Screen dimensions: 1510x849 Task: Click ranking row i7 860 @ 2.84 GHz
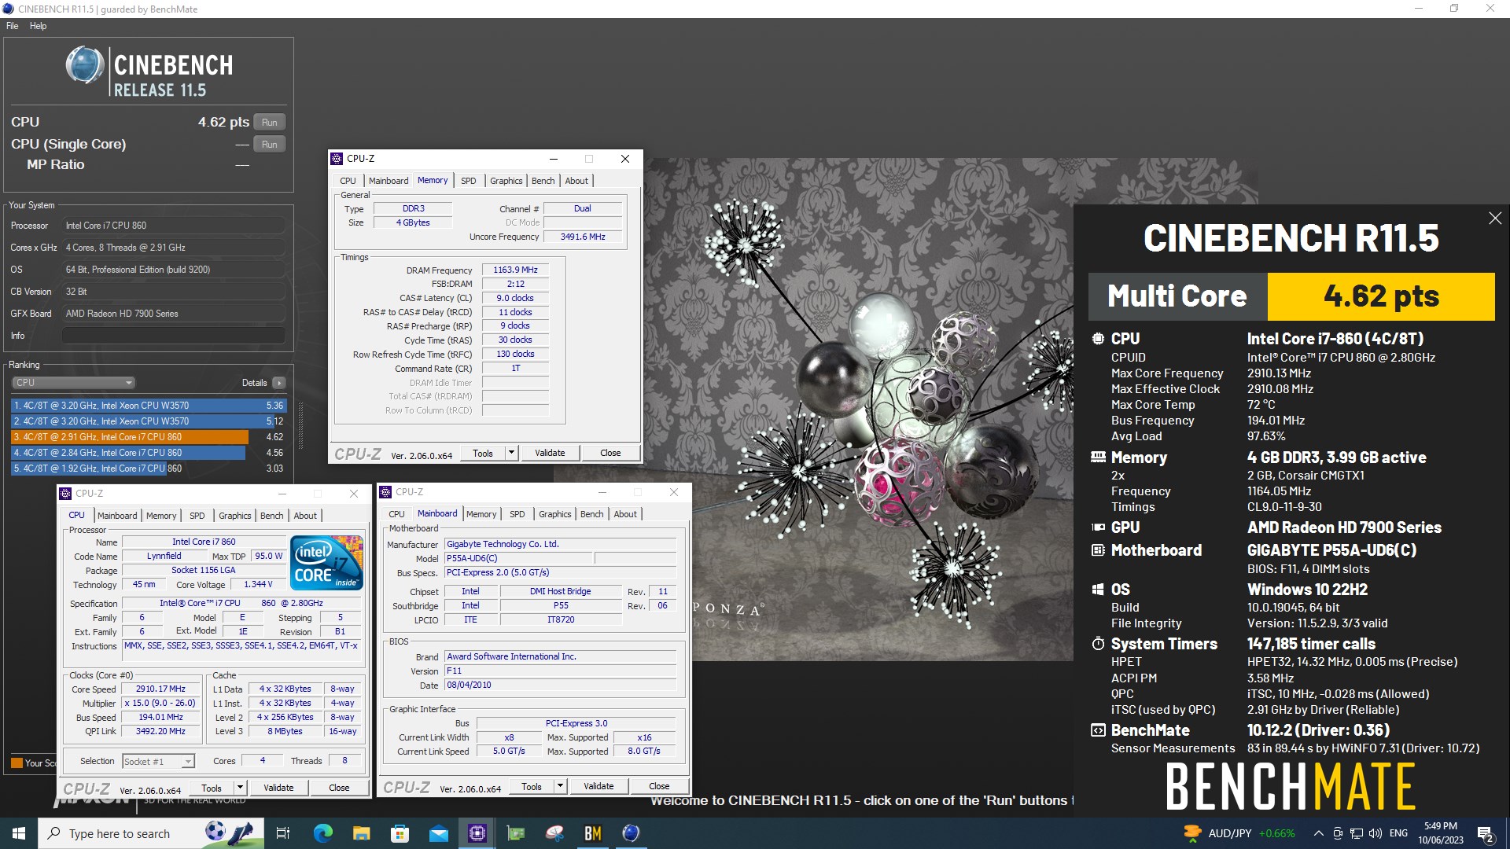tap(149, 453)
